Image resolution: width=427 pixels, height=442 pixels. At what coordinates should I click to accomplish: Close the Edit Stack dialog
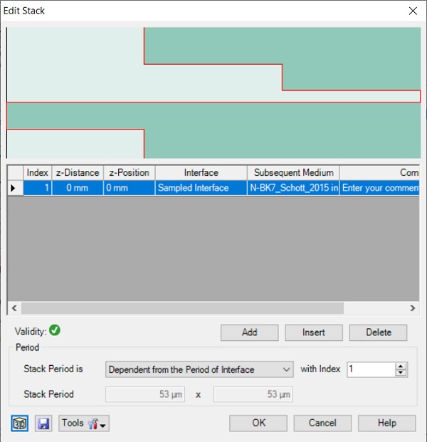click(413, 11)
